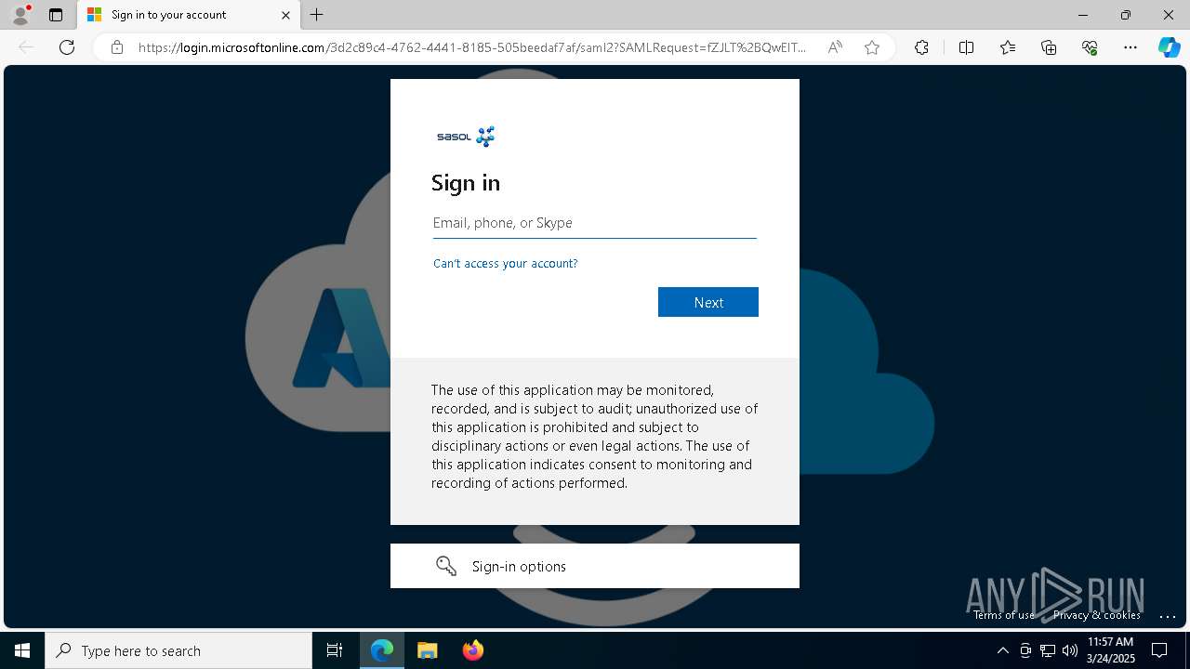Viewport: 1190px width, 669px height.
Task: Open the clock showing 11:57 AM
Action: coord(1111,650)
